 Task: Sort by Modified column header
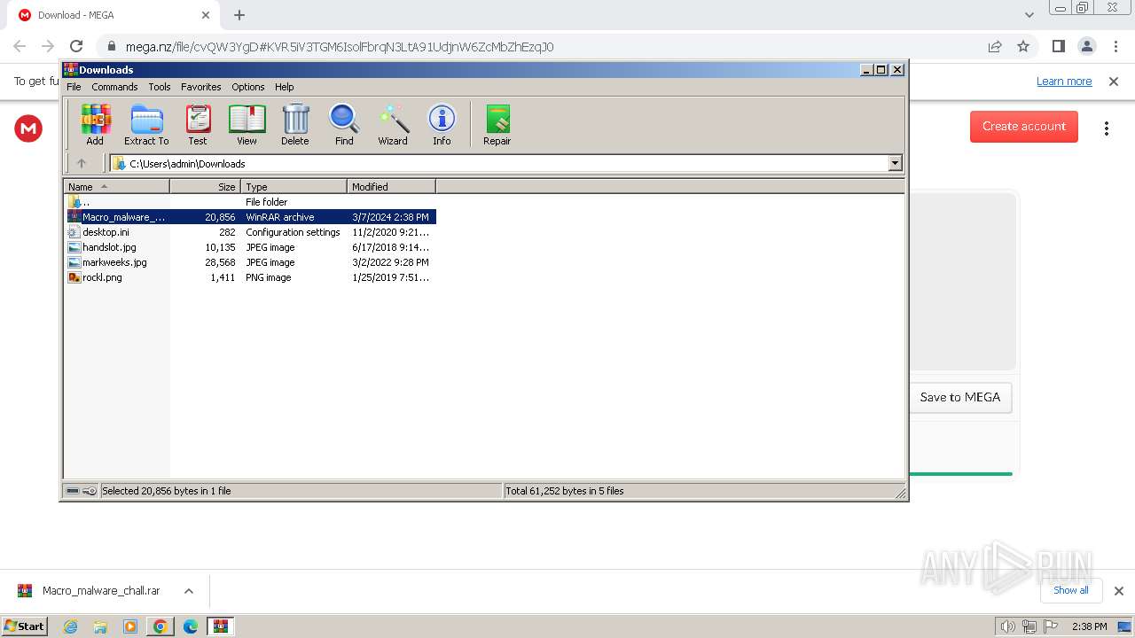391,186
